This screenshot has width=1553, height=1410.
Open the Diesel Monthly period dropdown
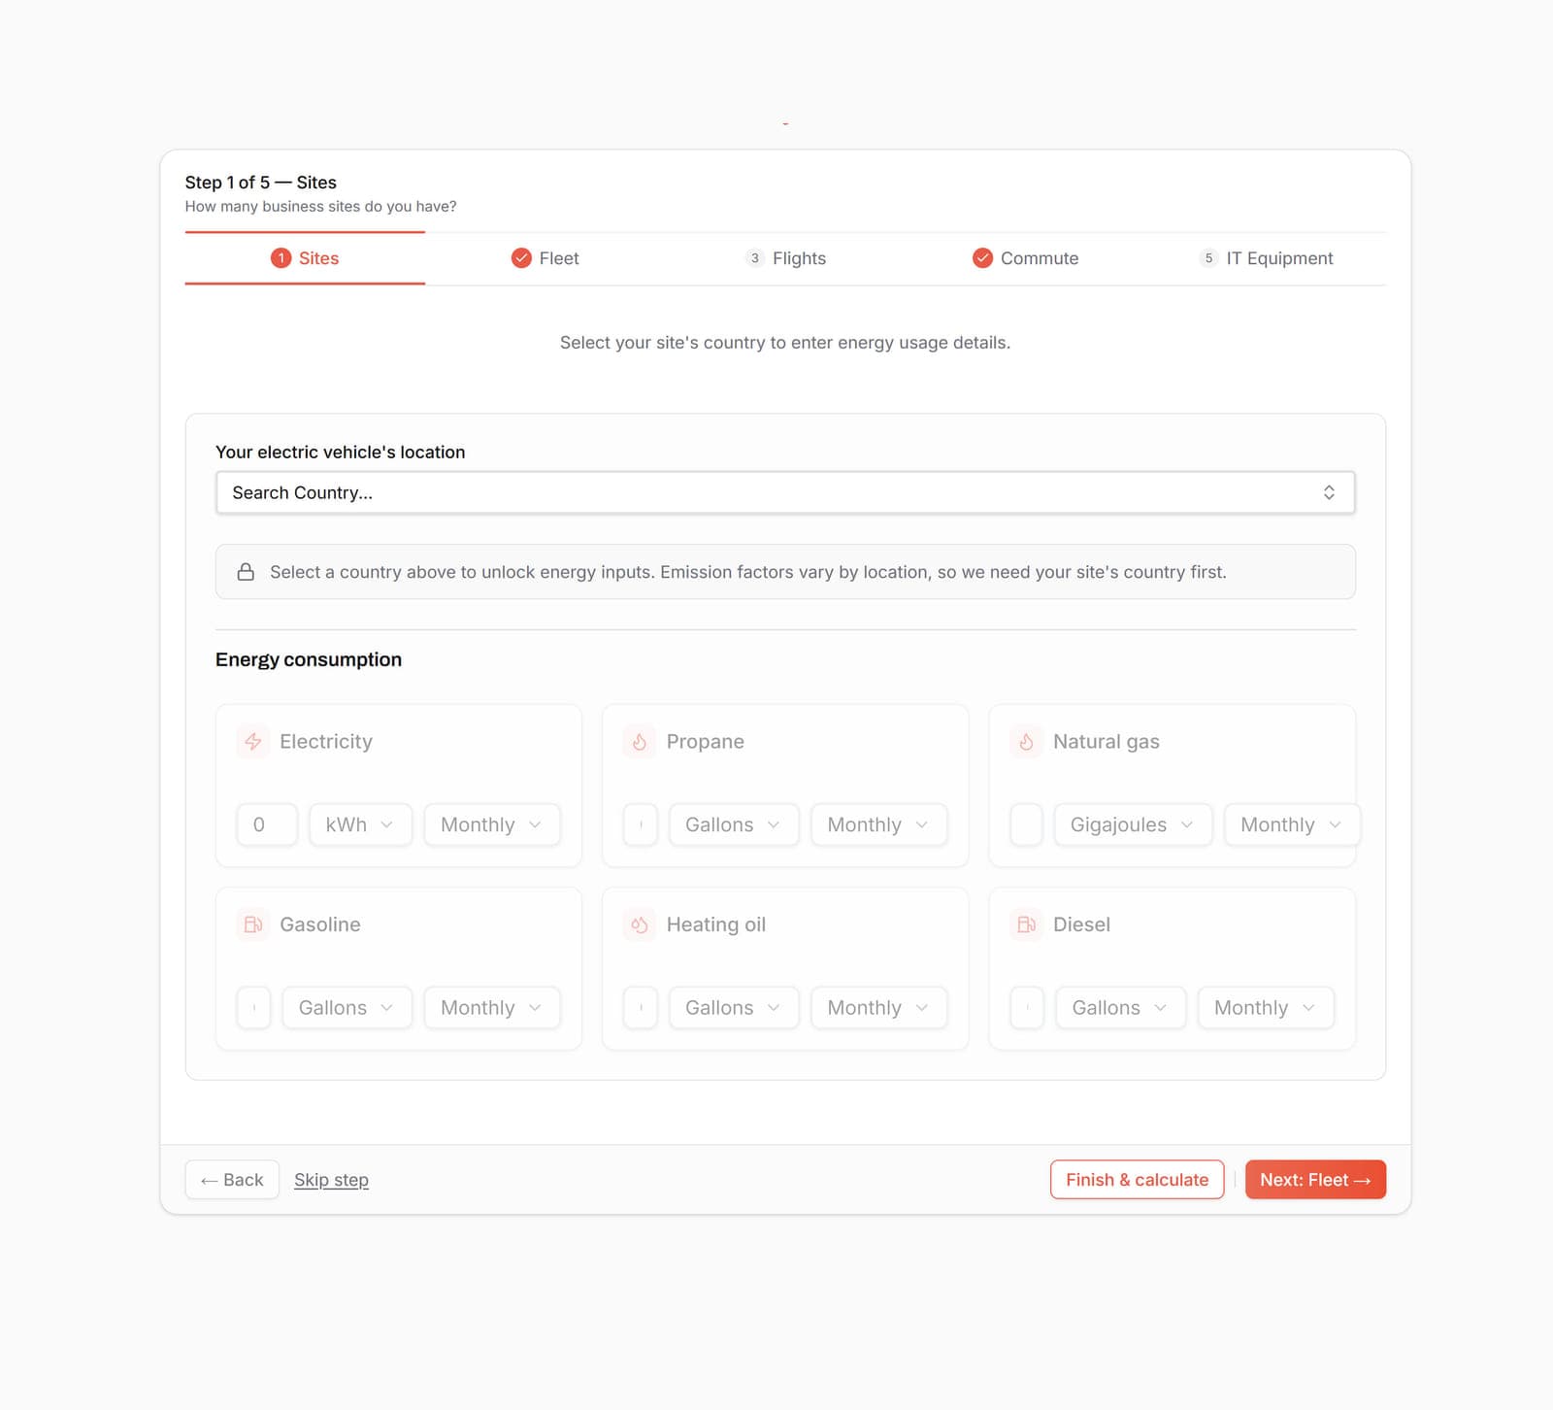(1266, 1008)
